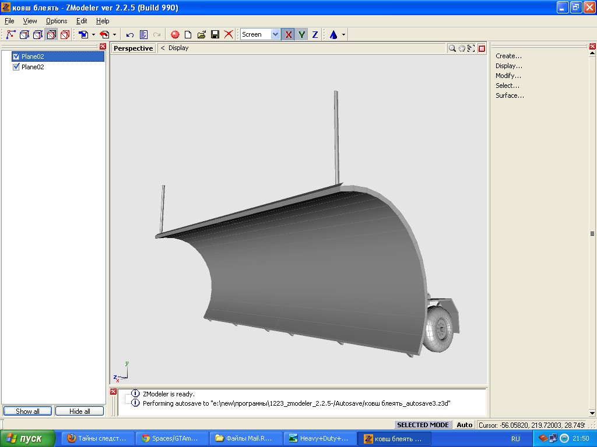Click the Save floppy disk icon

(215, 34)
